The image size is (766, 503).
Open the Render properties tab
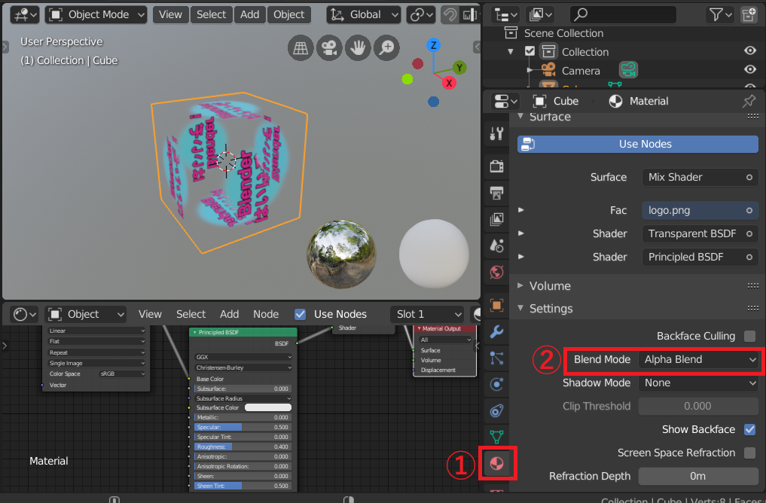(x=496, y=166)
